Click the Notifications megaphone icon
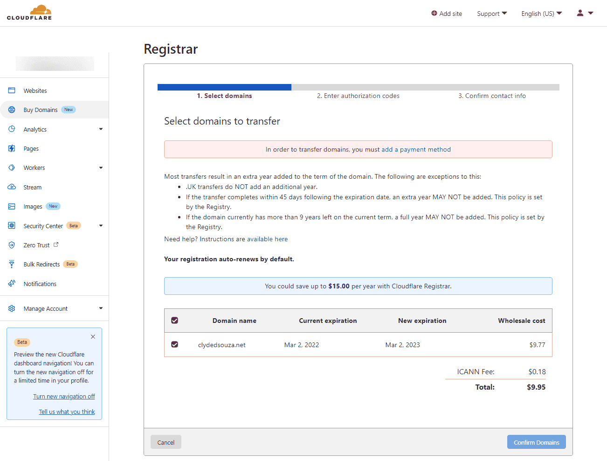 [x=12, y=284]
